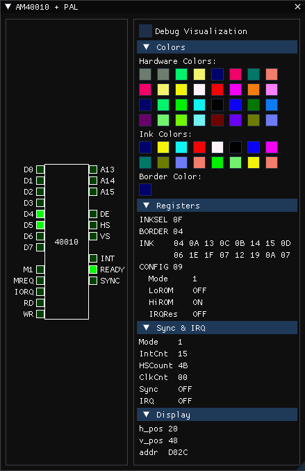Click the INKSEL value 0F

click(x=178, y=220)
